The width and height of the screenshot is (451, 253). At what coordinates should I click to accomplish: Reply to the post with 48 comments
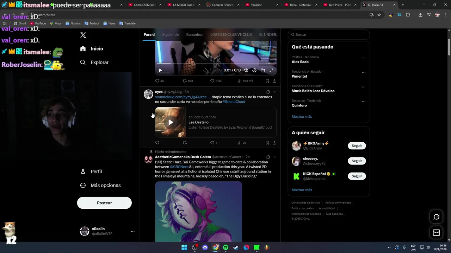pos(160,81)
